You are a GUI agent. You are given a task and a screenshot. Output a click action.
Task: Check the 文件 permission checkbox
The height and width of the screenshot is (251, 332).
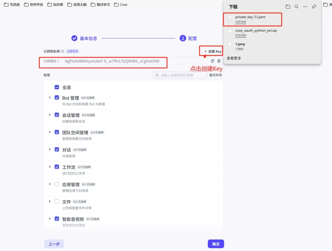[x=57, y=202]
